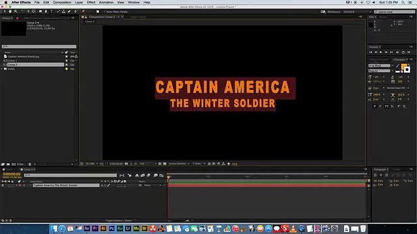Image resolution: width=417 pixels, height=234 pixels.
Task: Toggle Faux Bold in Character panel
Action: coord(375,107)
